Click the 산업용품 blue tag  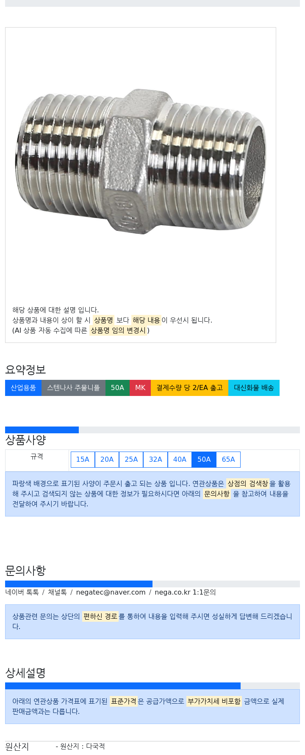click(23, 388)
